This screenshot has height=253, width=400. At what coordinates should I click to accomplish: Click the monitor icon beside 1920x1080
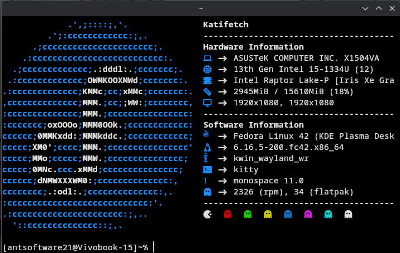[207, 103]
